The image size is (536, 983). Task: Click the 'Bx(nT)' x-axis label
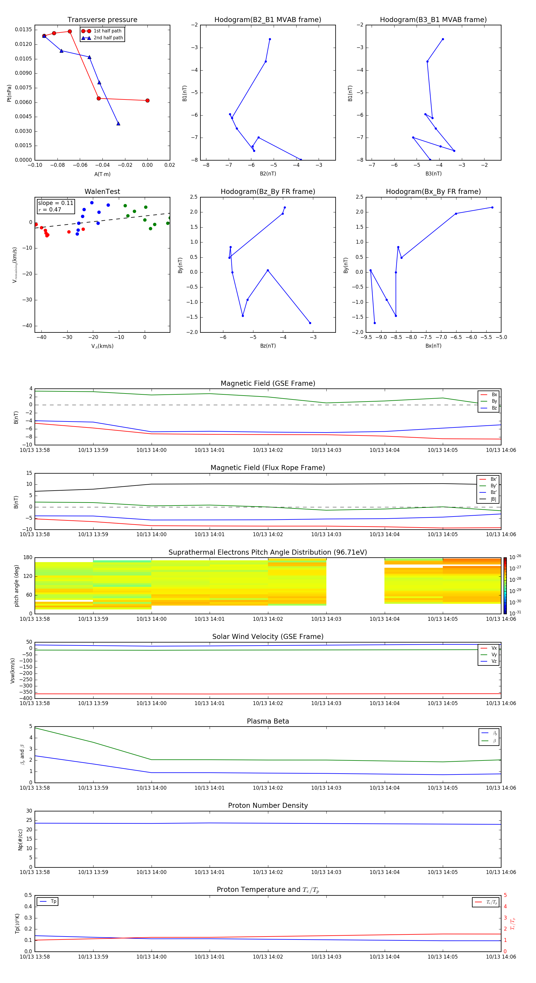pos(433,346)
